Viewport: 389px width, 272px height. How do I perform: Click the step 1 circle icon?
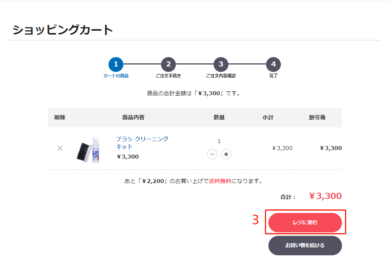tap(116, 65)
